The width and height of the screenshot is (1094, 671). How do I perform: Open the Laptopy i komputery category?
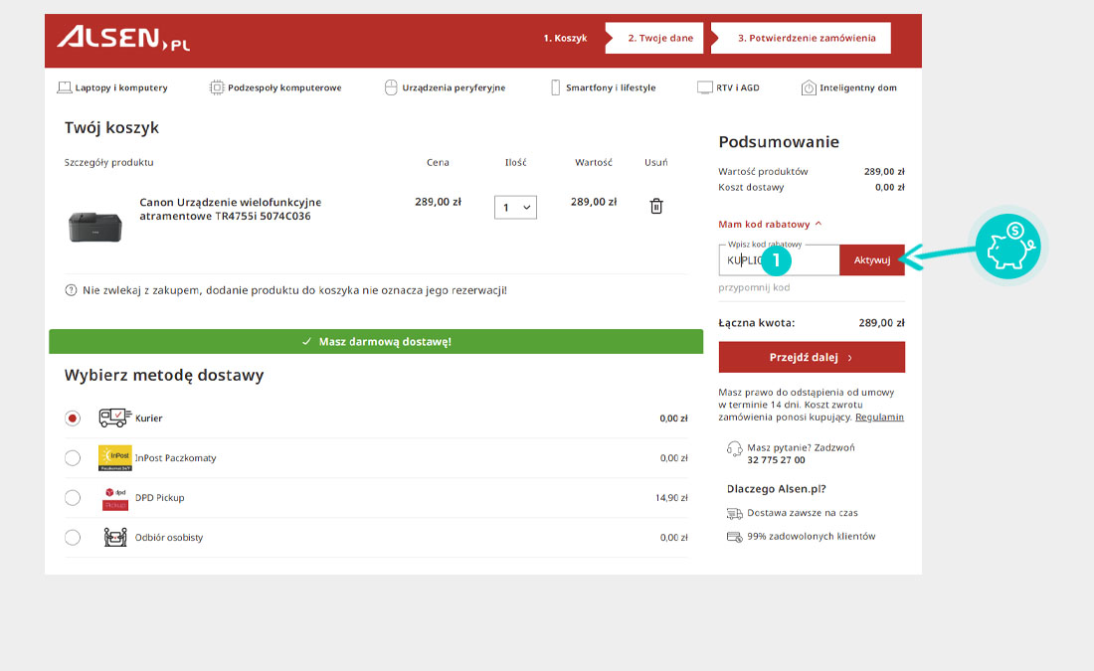[112, 87]
